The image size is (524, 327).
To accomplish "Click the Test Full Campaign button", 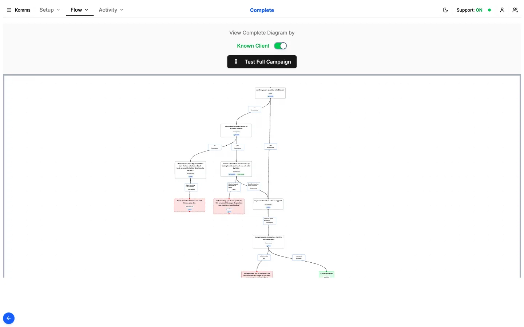I will (x=262, y=62).
